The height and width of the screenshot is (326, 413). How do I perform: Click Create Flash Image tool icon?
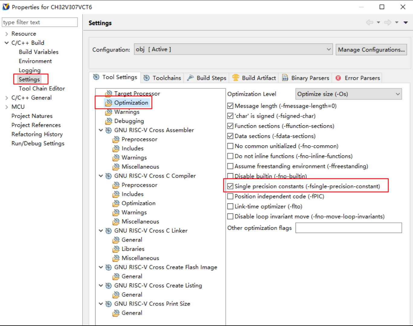(x=108, y=267)
